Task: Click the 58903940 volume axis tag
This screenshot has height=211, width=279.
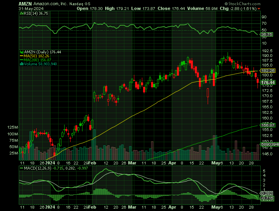Action: [x=270, y=145]
